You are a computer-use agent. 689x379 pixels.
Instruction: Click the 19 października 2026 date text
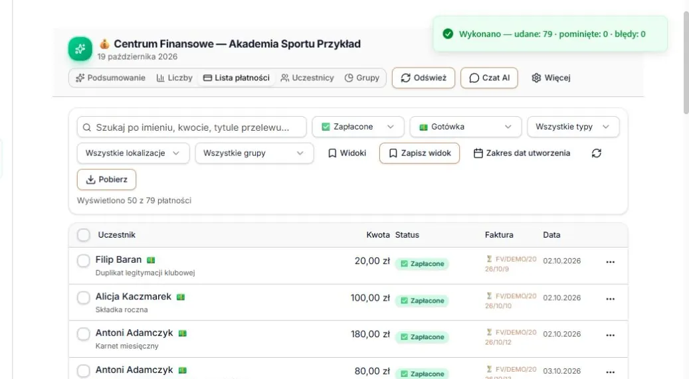[137, 56]
